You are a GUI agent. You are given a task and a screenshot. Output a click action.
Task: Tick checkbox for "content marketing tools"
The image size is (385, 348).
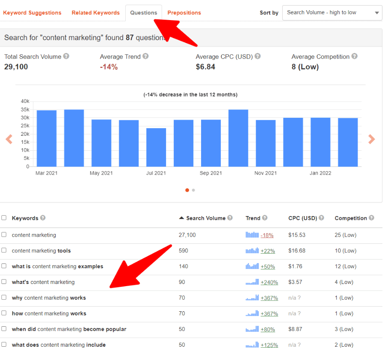(x=4, y=250)
